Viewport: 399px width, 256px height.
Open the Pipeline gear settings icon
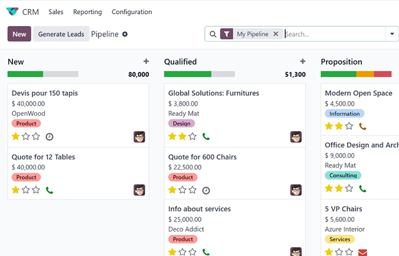pyautogui.click(x=125, y=34)
